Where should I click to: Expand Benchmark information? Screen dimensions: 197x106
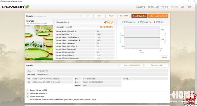click(x=28, y=93)
